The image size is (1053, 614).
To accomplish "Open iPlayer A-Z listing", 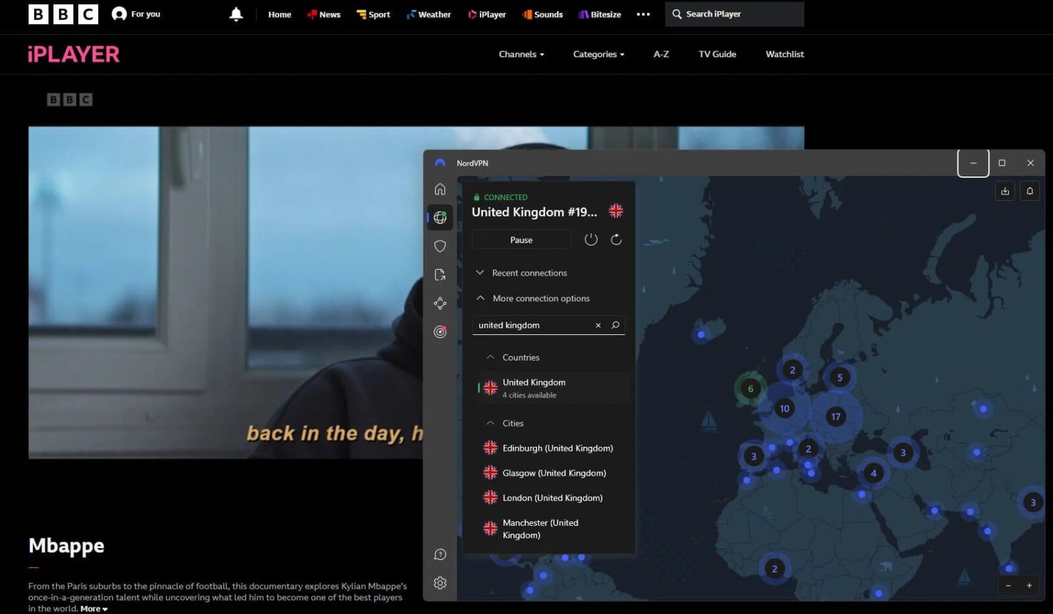I will (x=661, y=54).
